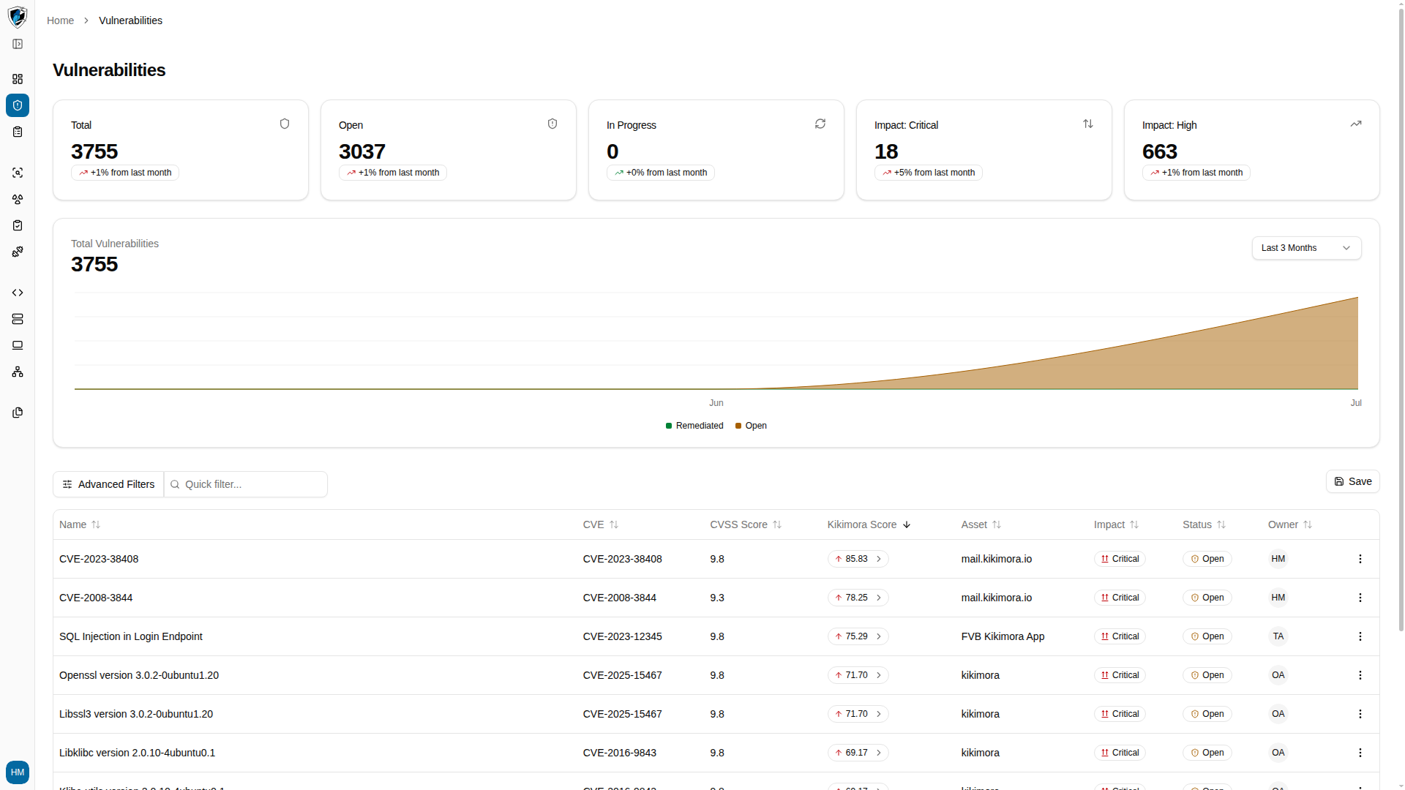The width and height of the screenshot is (1405, 790).
Task: Click shield icon on Open card
Action: (x=552, y=124)
